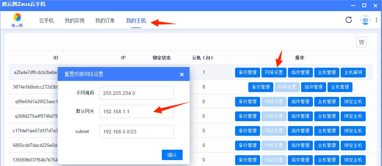Open the 我的实例 tab
382x166 pixels.
[74, 20]
